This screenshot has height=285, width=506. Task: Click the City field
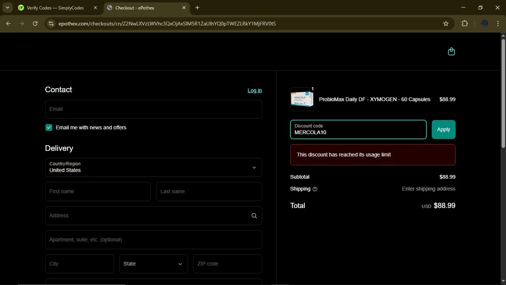pos(79,264)
